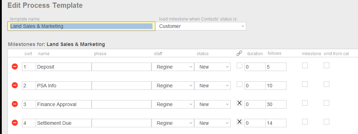Check omit from cal for Settlement Due

pyautogui.click(x=327, y=122)
